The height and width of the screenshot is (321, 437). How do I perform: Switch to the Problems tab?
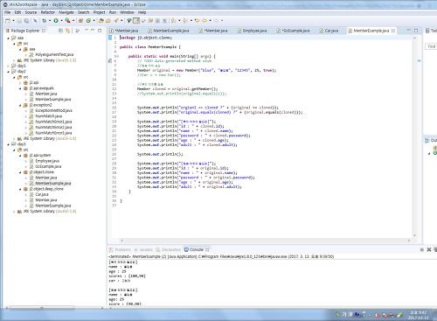[x=120, y=249]
